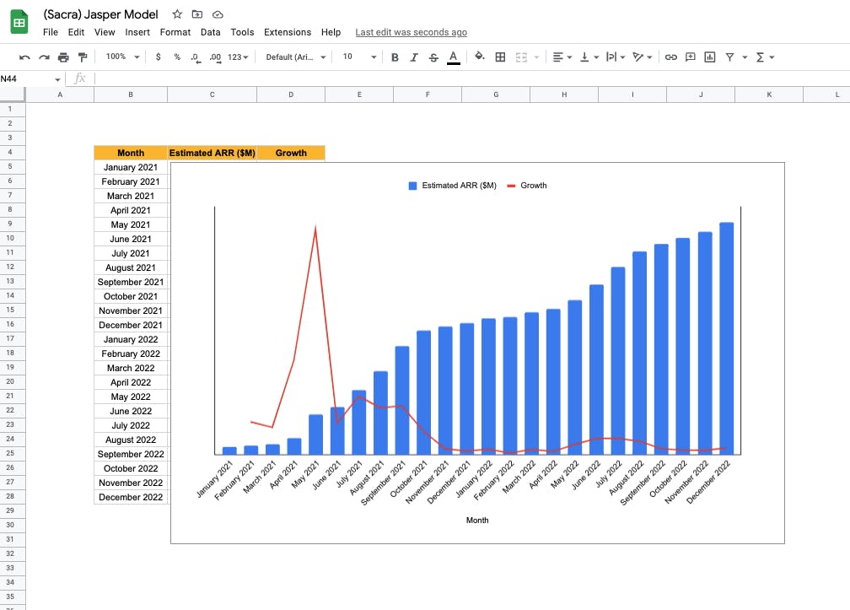
Task: Click the move to folder icon
Action: [197, 14]
